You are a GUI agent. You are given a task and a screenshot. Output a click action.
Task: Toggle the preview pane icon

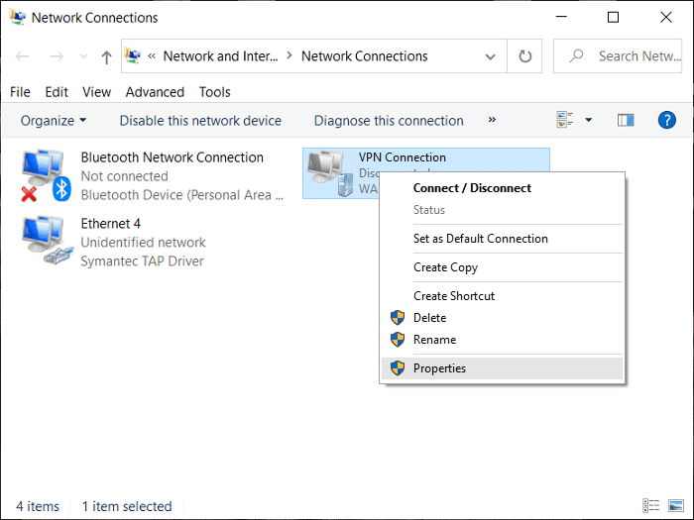click(626, 120)
